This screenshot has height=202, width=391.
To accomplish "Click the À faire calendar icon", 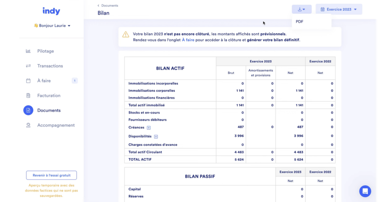I will (28, 81).
